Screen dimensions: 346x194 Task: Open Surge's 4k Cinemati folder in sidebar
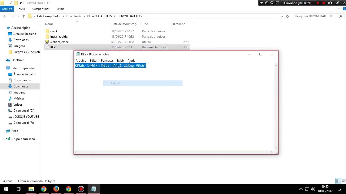tap(26, 52)
